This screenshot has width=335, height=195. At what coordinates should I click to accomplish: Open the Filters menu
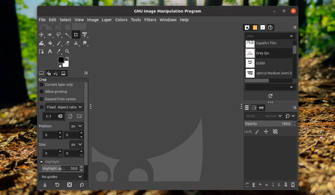coord(150,19)
